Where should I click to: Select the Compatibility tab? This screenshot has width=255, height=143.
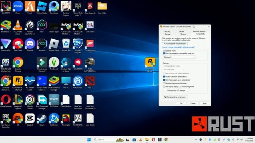200,34
